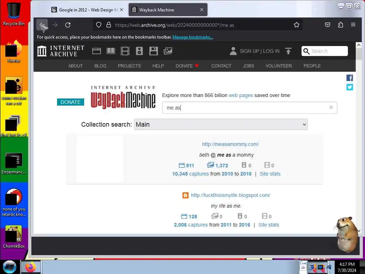Open the Pocket save icon
365x274 pixels.
point(328,25)
